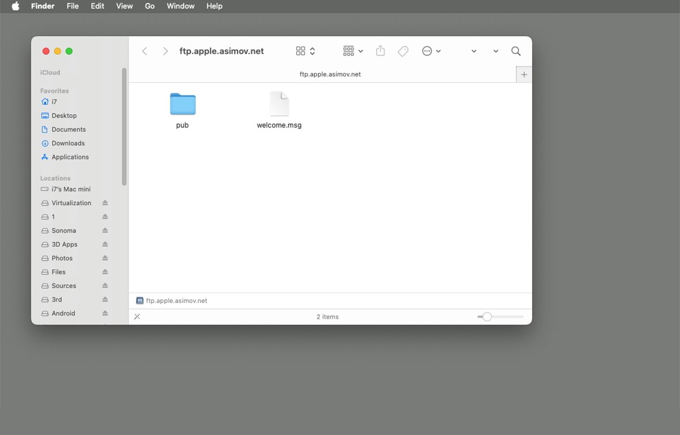
Task: Click the Tags icon in the toolbar
Action: click(402, 50)
